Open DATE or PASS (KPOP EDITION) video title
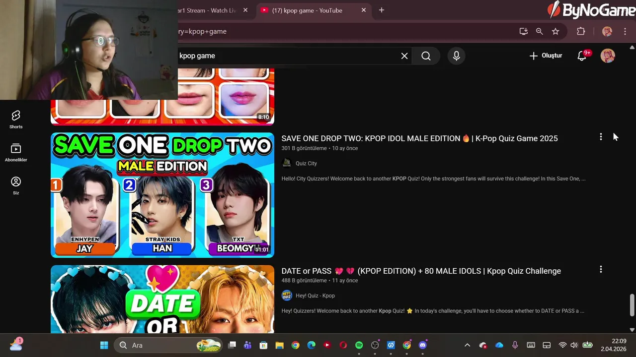Viewport: 636px width, 357px height. 421,271
